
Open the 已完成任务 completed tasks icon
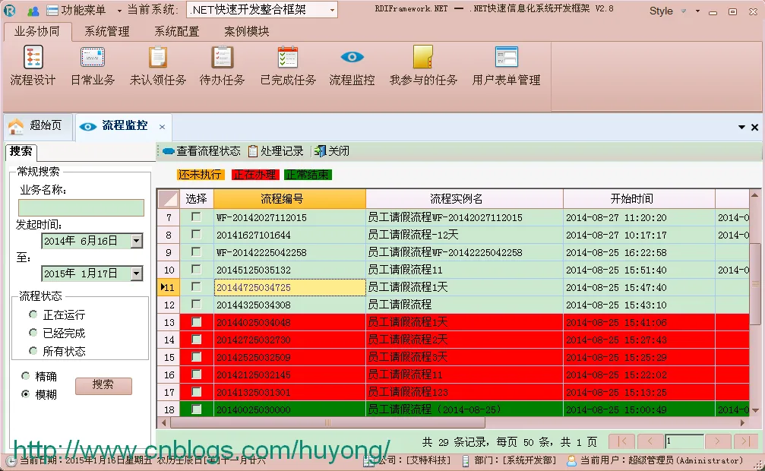(x=288, y=57)
